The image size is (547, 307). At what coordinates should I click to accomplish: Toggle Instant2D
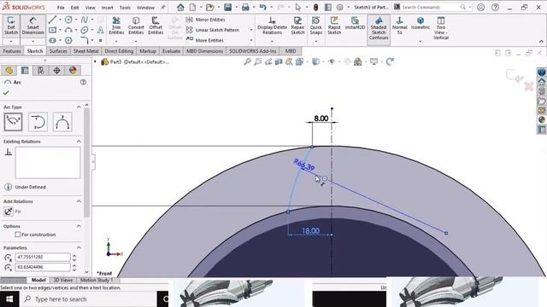click(x=355, y=23)
